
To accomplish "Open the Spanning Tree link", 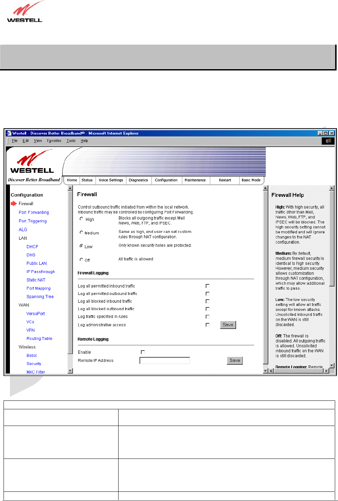I will coord(40,297).
